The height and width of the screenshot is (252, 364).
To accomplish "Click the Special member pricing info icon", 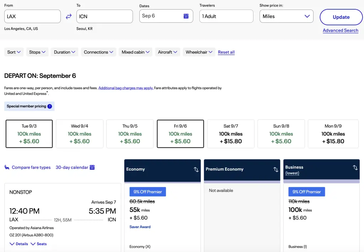I will (x=50, y=106).
